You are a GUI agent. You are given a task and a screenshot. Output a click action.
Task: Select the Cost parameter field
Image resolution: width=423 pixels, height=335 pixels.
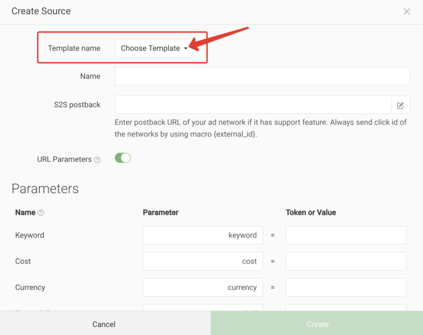coord(203,261)
